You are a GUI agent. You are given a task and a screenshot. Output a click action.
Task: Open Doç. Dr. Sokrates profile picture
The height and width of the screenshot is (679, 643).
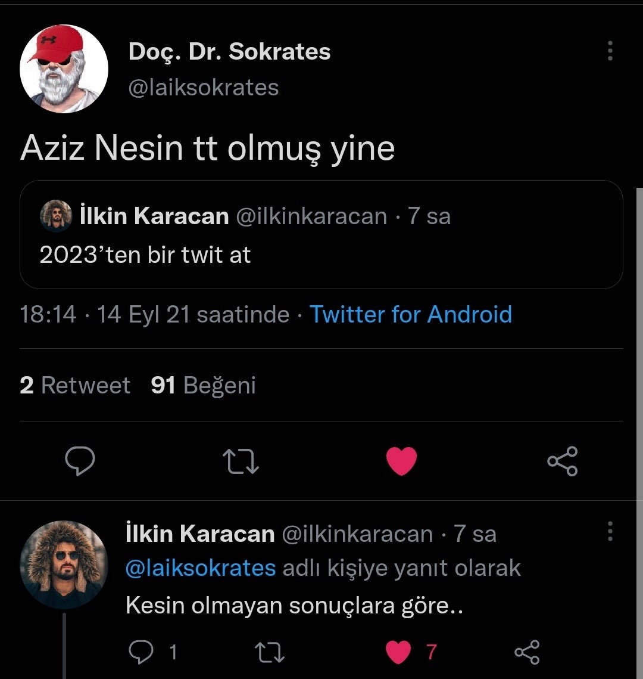64,69
